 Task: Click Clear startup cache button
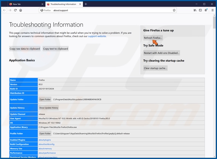click(155, 68)
